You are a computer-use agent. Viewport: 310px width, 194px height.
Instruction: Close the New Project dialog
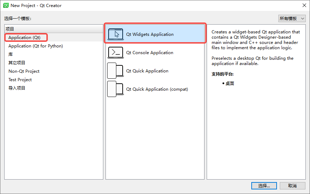[x=304, y=5]
